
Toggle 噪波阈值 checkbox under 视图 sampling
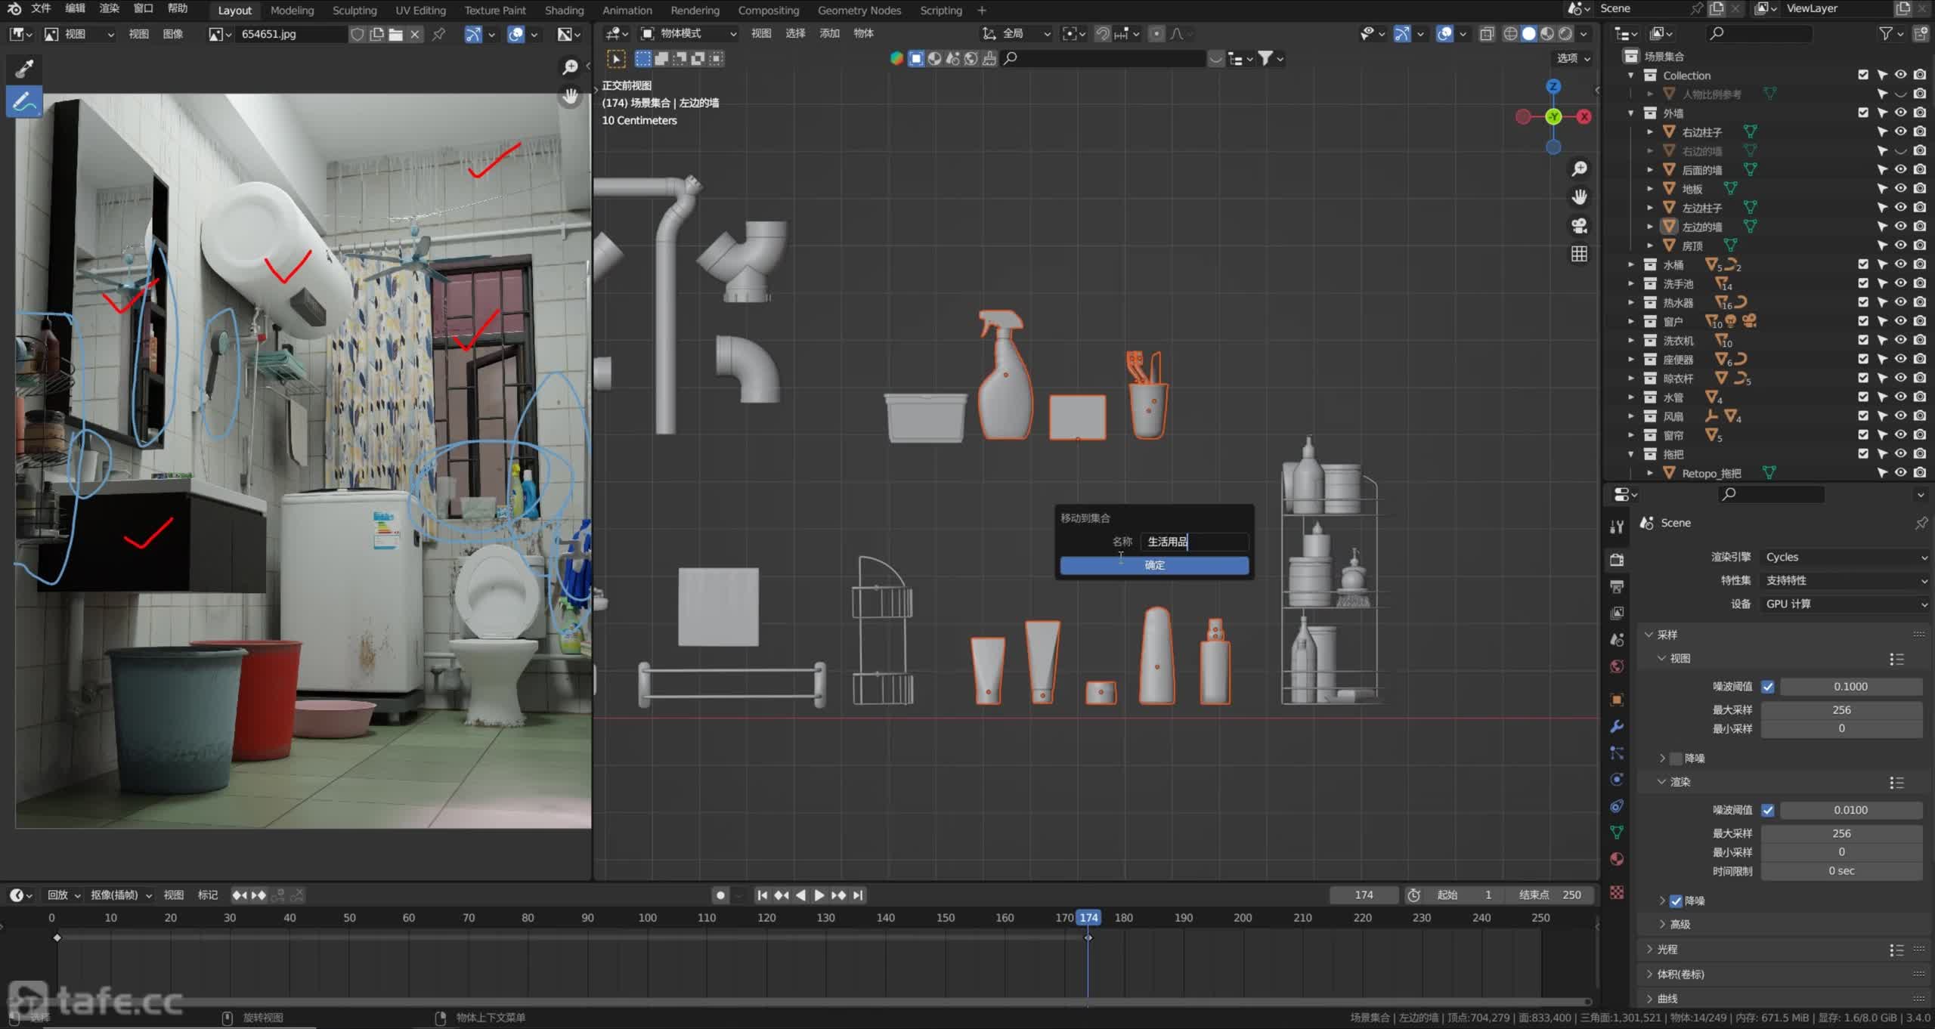point(1768,687)
